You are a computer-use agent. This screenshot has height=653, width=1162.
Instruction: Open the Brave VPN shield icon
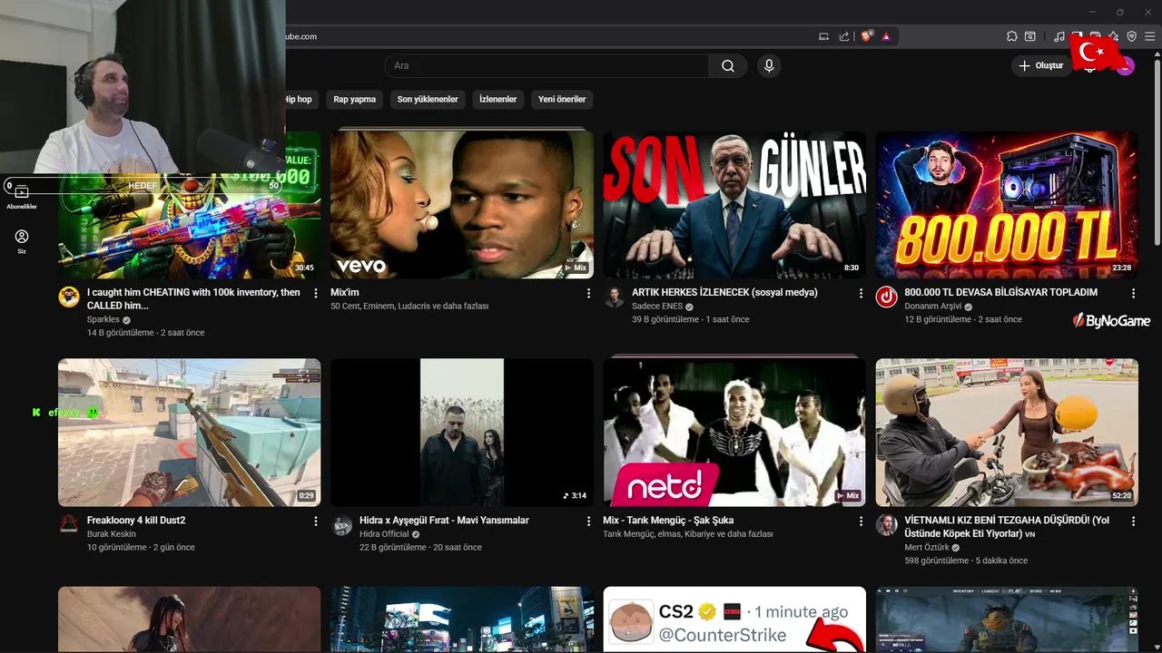(1132, 36)
